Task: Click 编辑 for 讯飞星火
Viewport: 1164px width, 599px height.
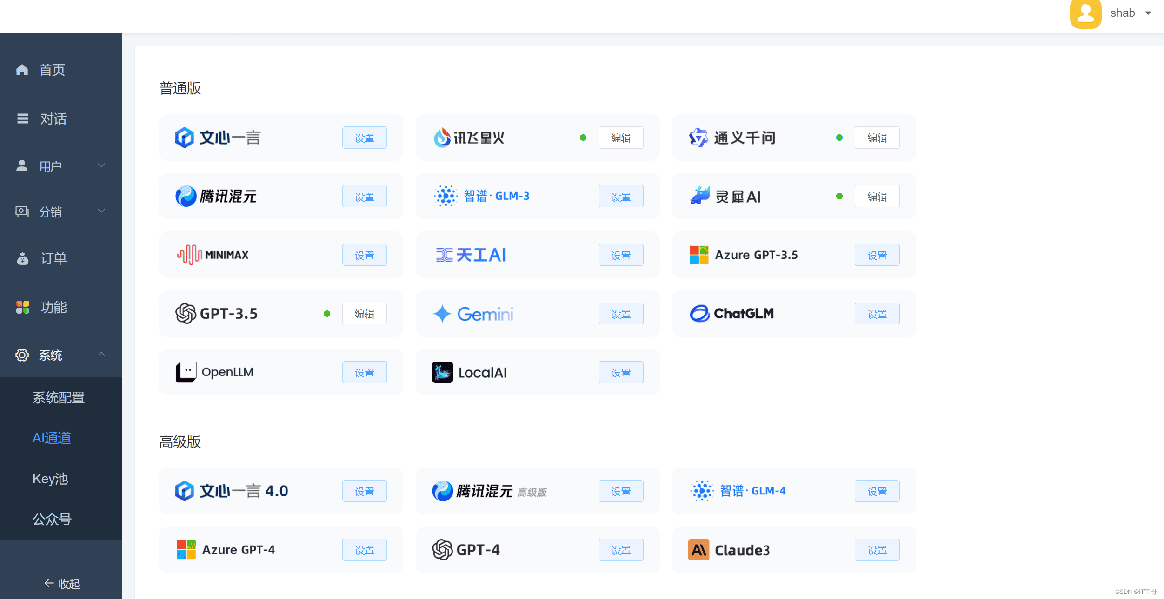Action: point(621,138)
